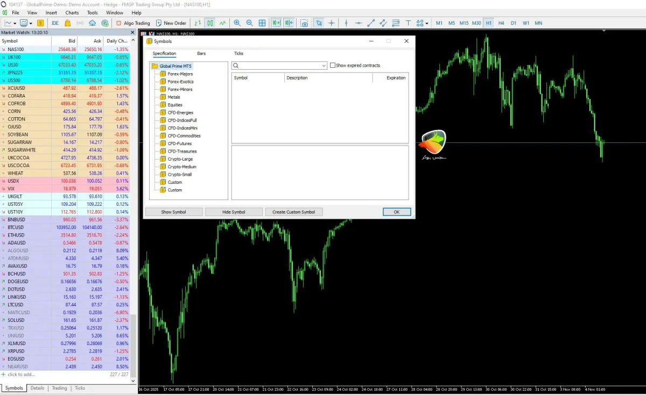Select CFD-Treasuries in the symbol tree
The height and width of the screenshot is (395, 646).
[182, 152]
